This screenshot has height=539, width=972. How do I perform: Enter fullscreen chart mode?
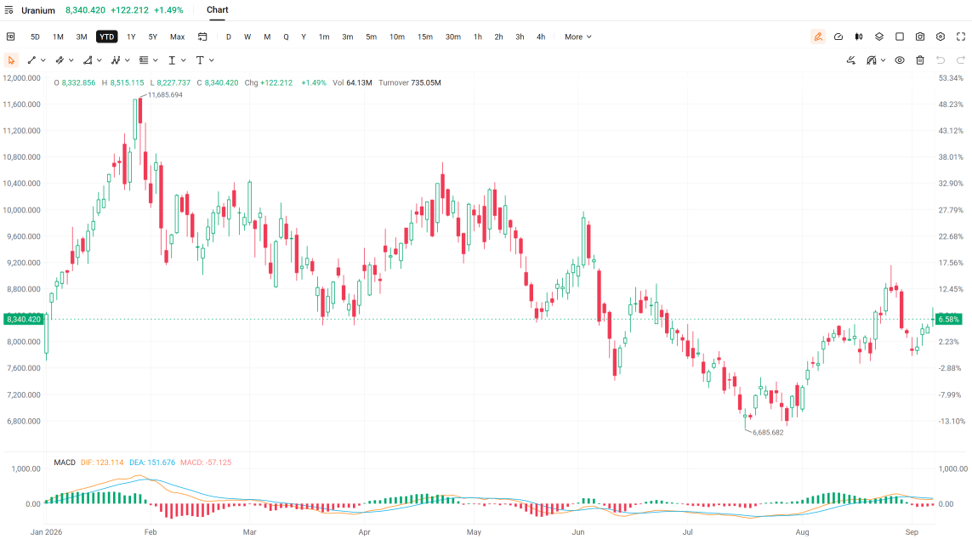pos(961,37)
